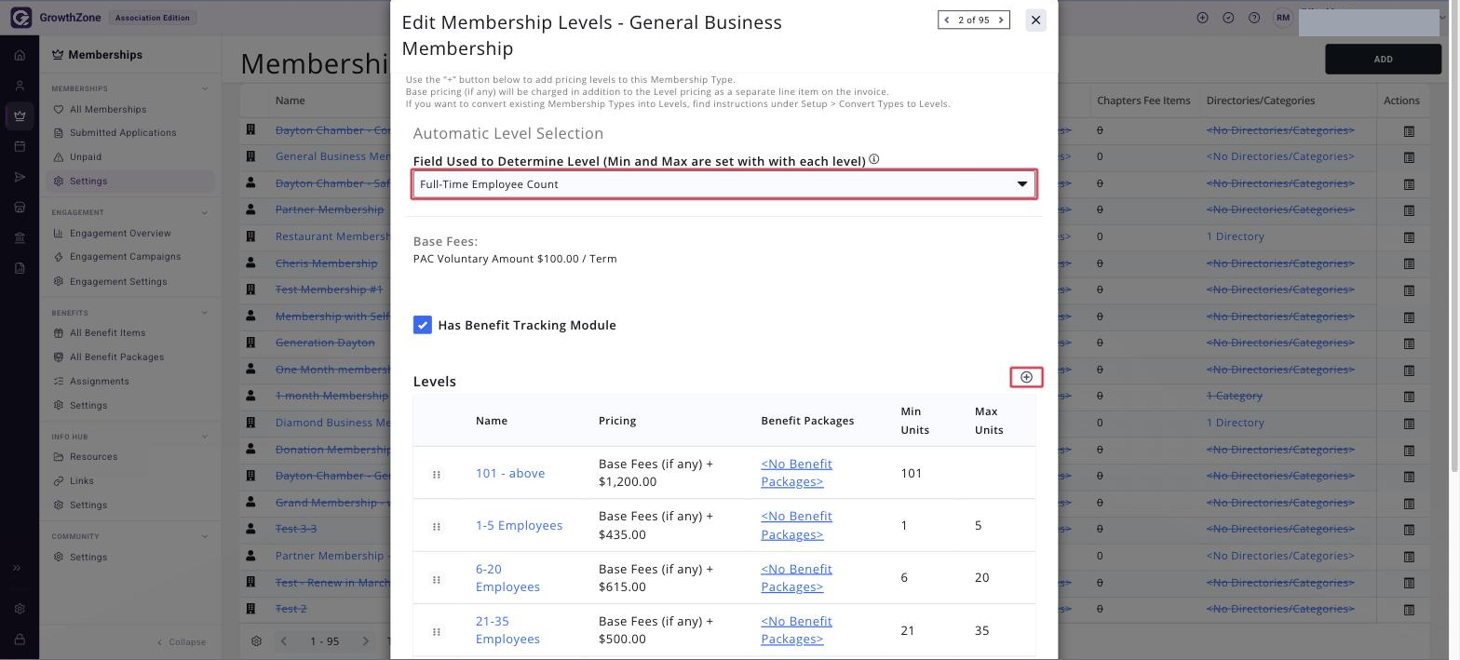Grab the drag handle for 6-20 Employees level
The width and height of the screenshot is (1460, 660).
click(436, 579)
